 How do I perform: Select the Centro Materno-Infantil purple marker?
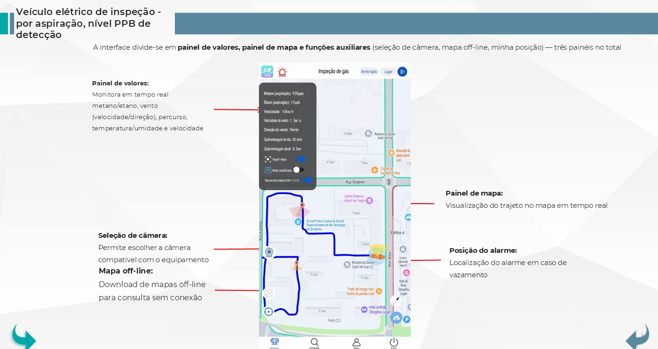(x=370, y=200)
